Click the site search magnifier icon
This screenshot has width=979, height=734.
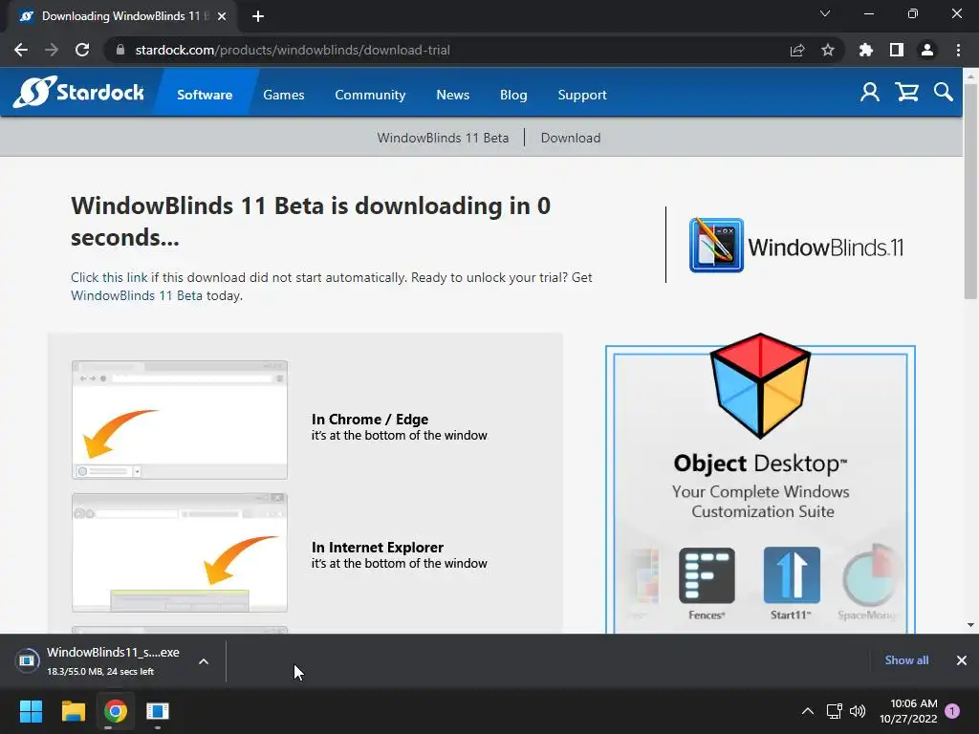pos(944,93)
